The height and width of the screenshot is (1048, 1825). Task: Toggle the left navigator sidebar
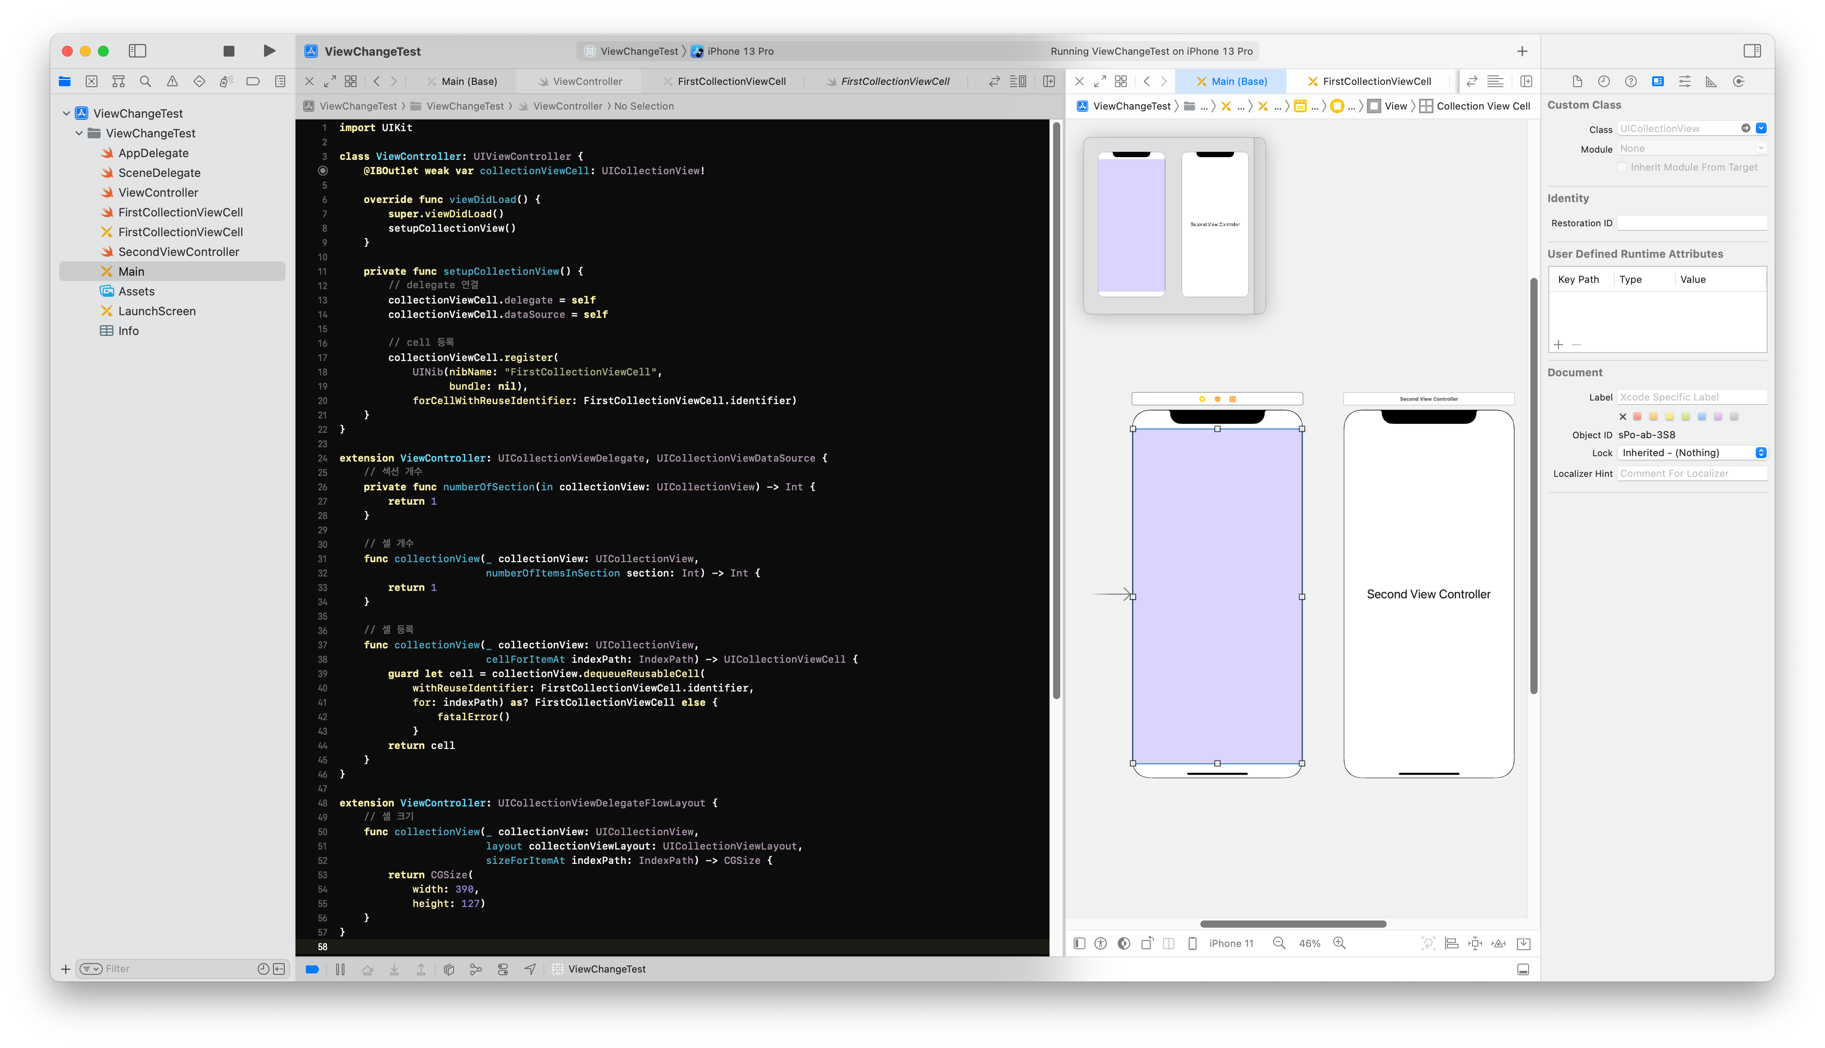coord(137,51)
